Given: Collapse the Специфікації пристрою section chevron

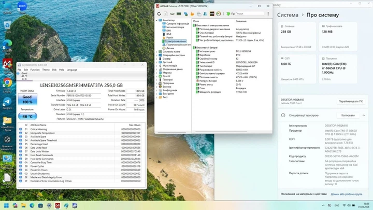Looking at the screenshot, I should (364, 116).
